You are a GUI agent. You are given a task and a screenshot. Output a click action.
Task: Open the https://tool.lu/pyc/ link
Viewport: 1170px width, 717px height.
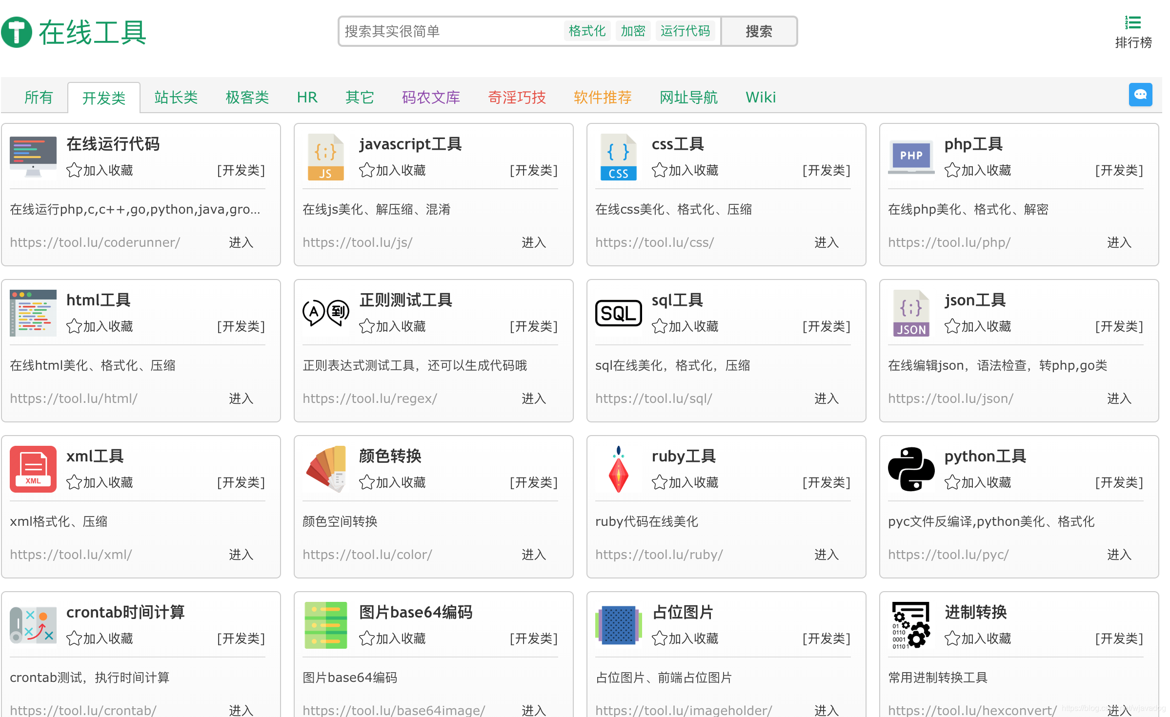point(948,555)
